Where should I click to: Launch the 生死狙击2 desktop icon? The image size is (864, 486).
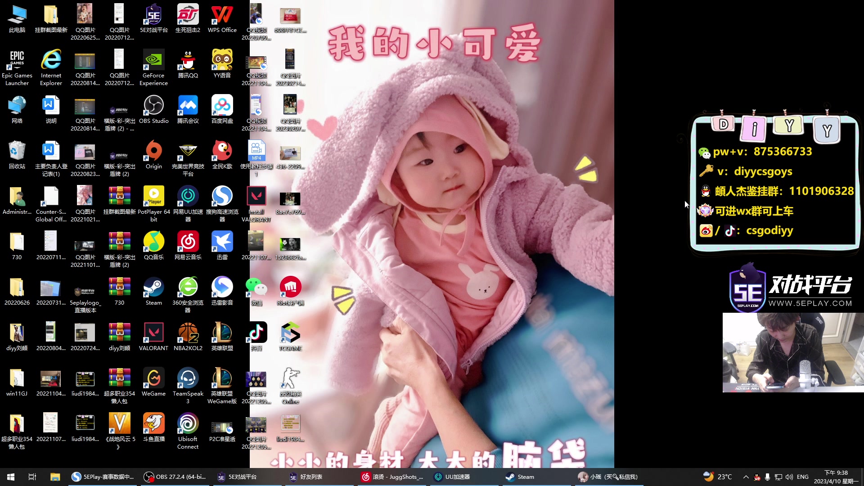coord(188,19)
